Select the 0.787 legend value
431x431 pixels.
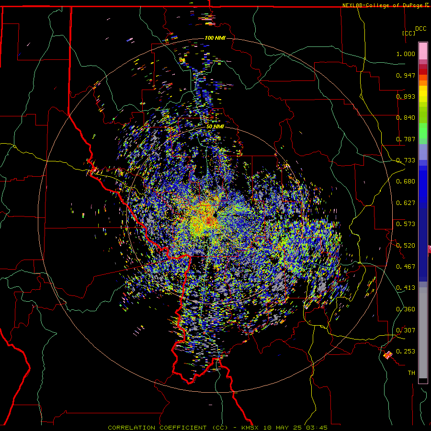[x=406, y=139]
